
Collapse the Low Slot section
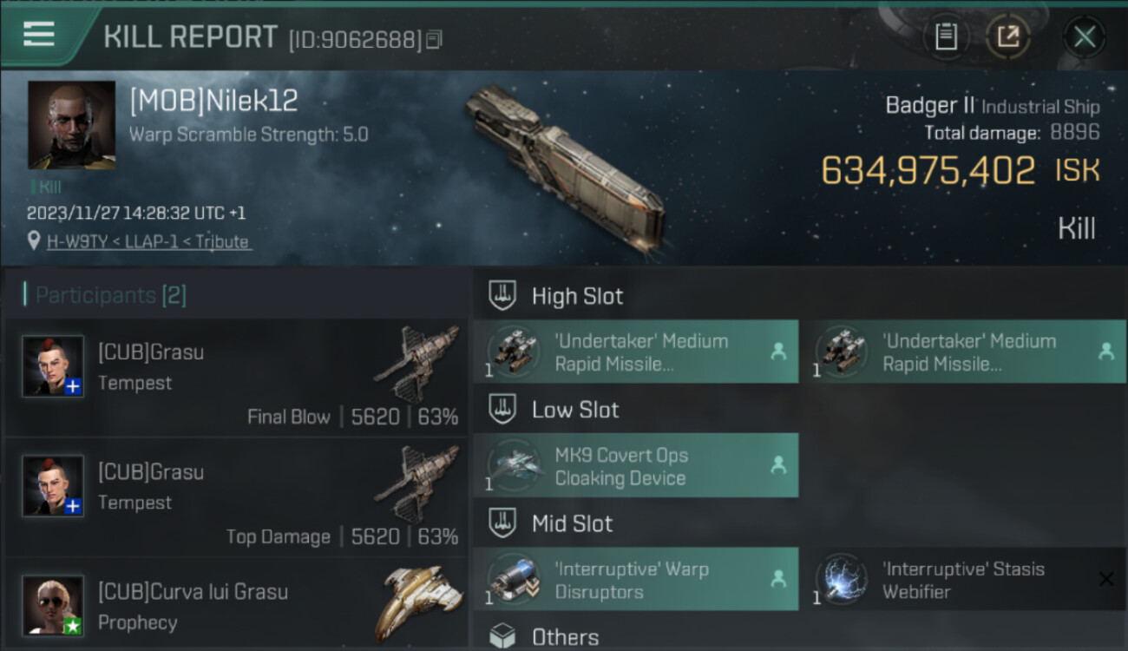coord(554,410)
